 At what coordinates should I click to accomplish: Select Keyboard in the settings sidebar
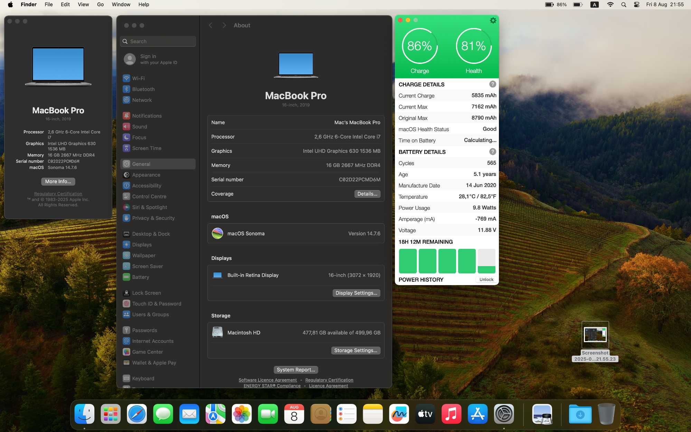158,378
